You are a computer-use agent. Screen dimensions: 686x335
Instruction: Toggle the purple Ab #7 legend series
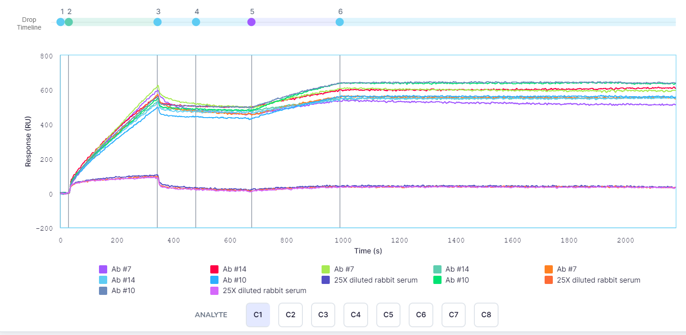[x=103, y=269]
